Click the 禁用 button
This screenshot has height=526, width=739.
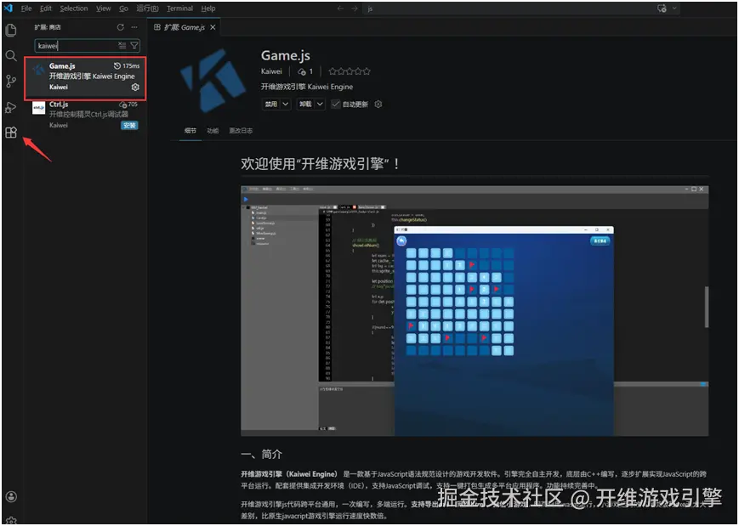pos(271,104)
